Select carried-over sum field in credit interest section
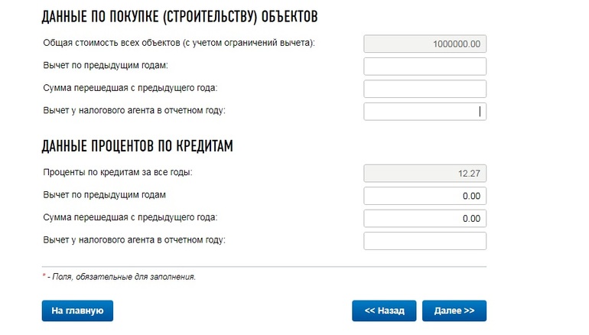Screen dimensions: 589x335 (x=425, y=219)
